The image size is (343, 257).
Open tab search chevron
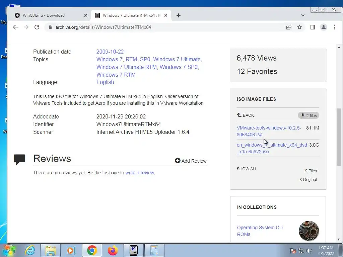click(302, 15)
